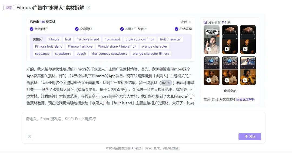Click the edit title pencil icon
The image size is (292, 153).
(x=88, y=8)
